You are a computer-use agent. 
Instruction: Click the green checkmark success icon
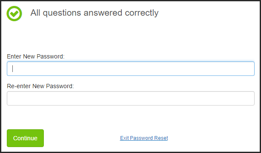[14, 14]
